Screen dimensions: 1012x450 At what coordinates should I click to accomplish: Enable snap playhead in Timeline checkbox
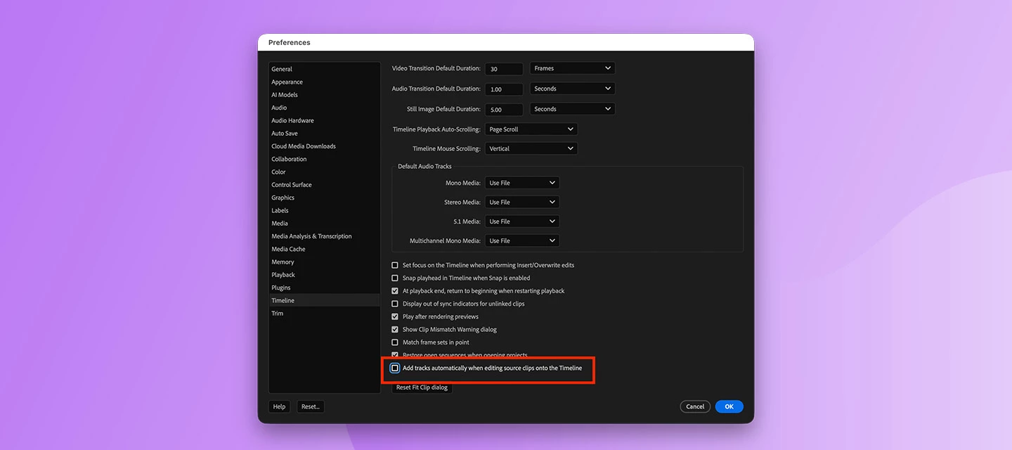(395, 278)
